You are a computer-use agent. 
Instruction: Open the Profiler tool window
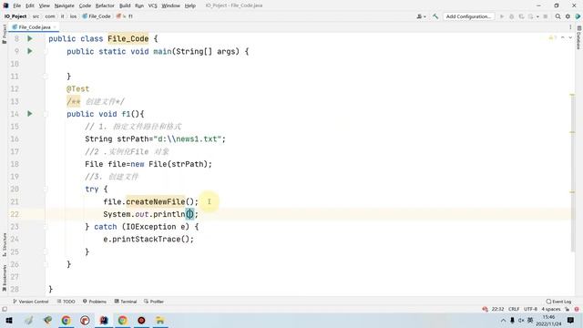154,302
